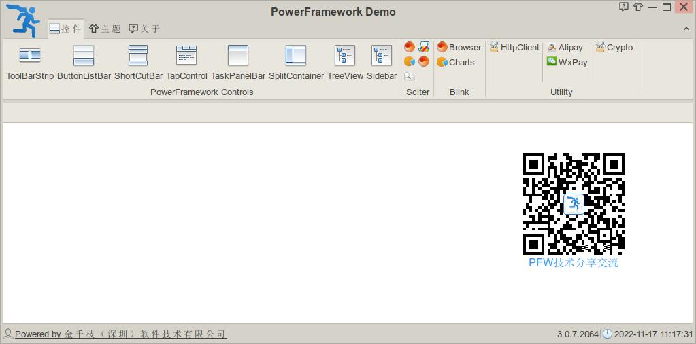This screenshot has height=344, width=696.
Task: Click the magnifier document icon in Sciter group
Action: point(410,76)
